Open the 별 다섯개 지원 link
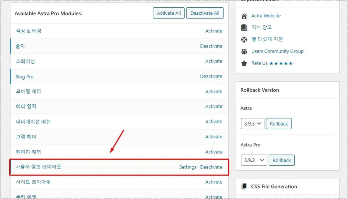This screenshot has height=199, width=348. [267, 39]
